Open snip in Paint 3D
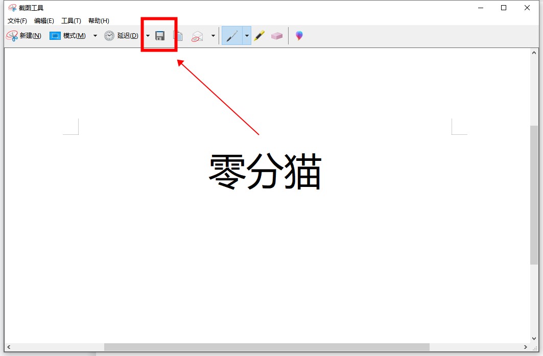 click(x=299, y=36)
